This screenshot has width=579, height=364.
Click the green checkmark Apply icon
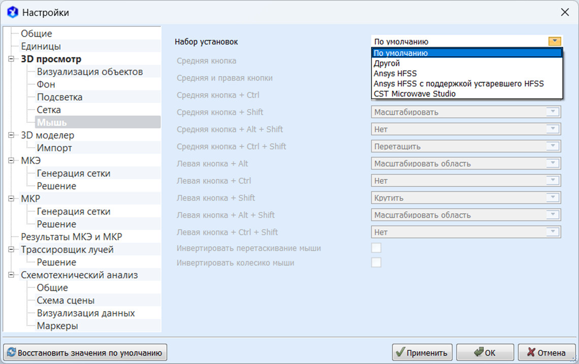point(400,352)
